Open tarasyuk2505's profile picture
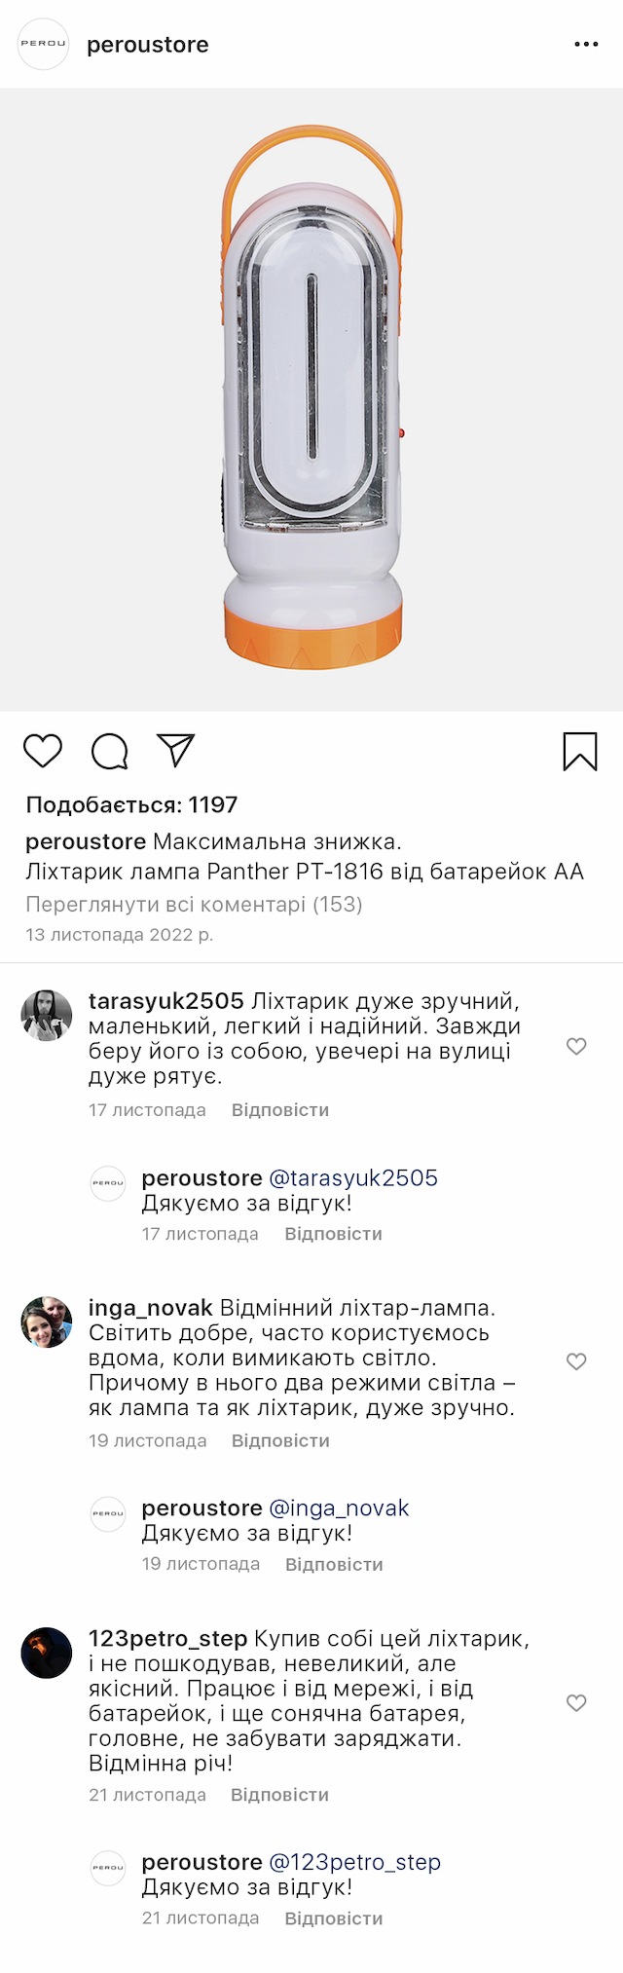 pos(47,1016)
